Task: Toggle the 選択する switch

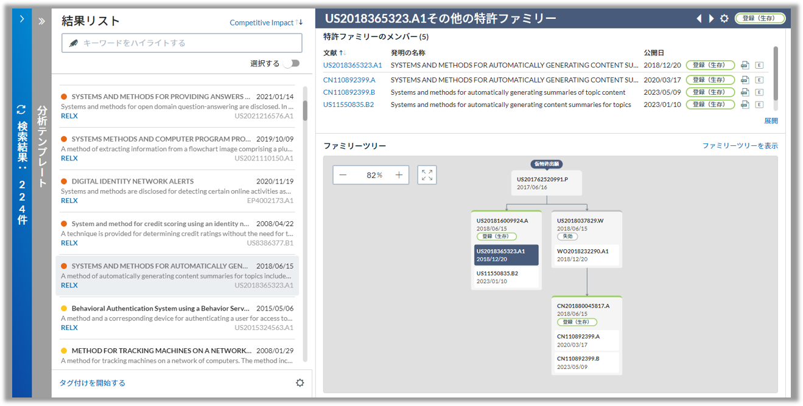Action: pos(291,63)
